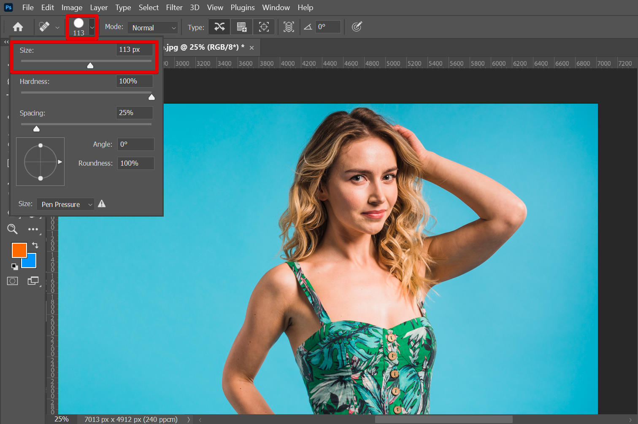This screenshot has width=638, height=424.
Task: Expand the brush preset picker arrow
Action: click(92, 27)
